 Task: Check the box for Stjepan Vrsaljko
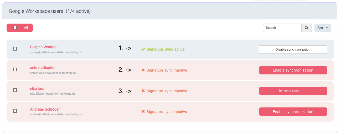(15, 49)
